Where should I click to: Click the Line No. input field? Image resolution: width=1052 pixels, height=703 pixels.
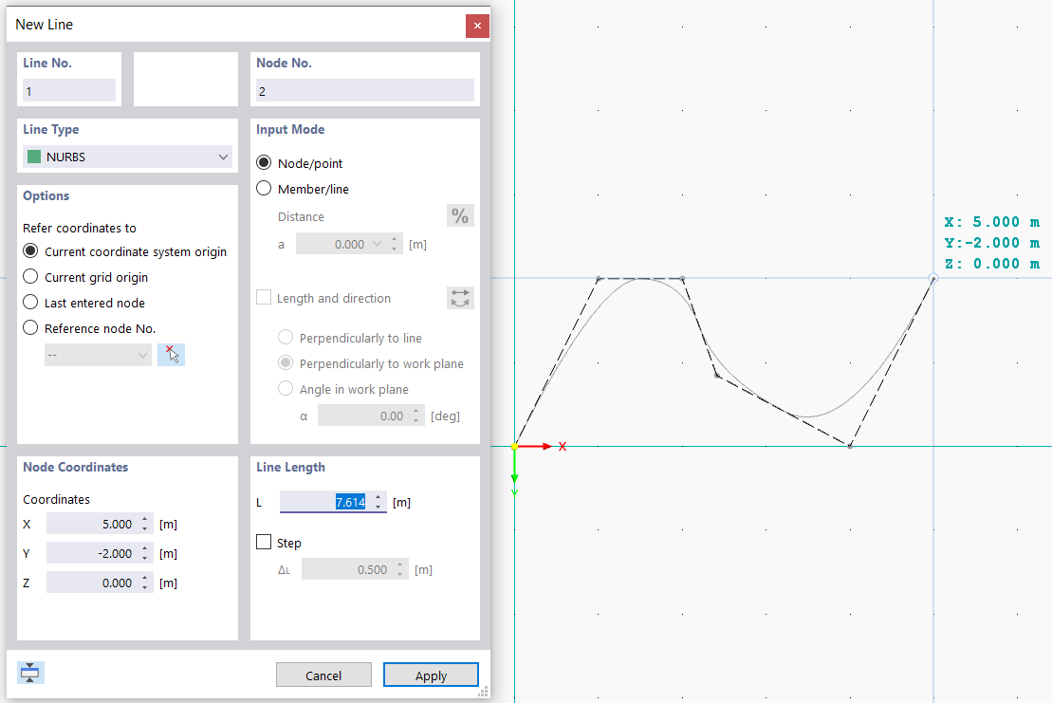(68, 88)
